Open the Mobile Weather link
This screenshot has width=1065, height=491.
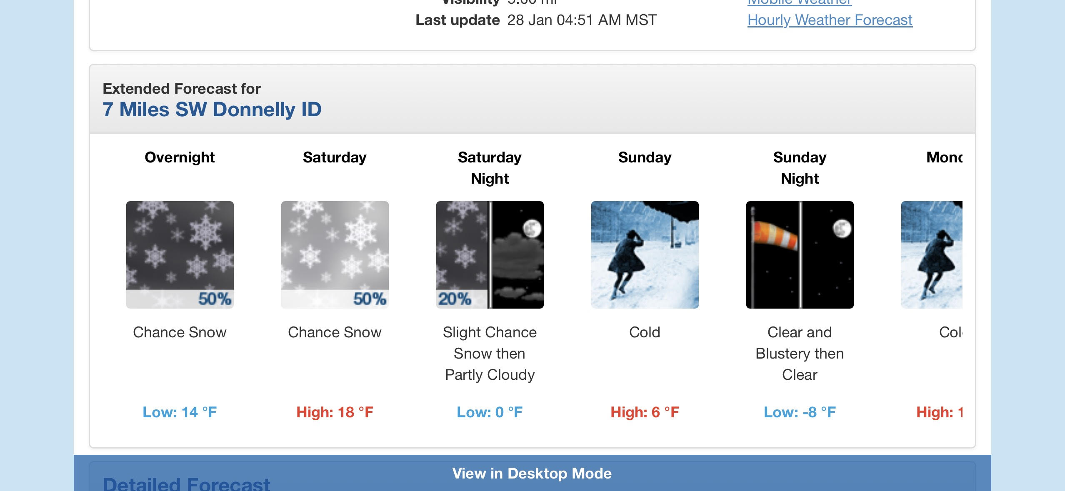(799, 2)
